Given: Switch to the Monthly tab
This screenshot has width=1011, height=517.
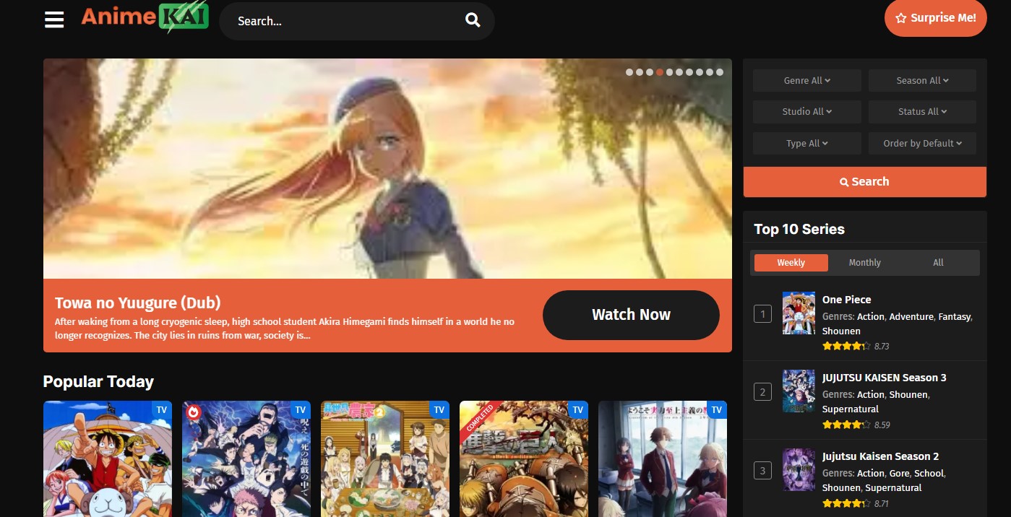Looking at the screenshot, I should click(x=864, y=262).
